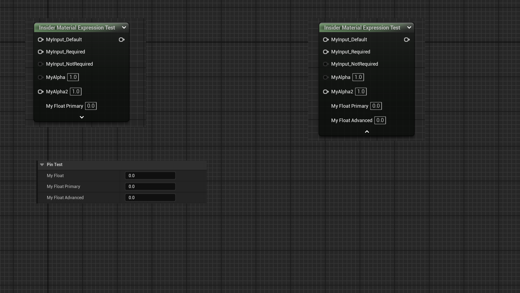520x293 pixels.
Task: Expand advanced pins on left node
Action: [x=82, y=117]
